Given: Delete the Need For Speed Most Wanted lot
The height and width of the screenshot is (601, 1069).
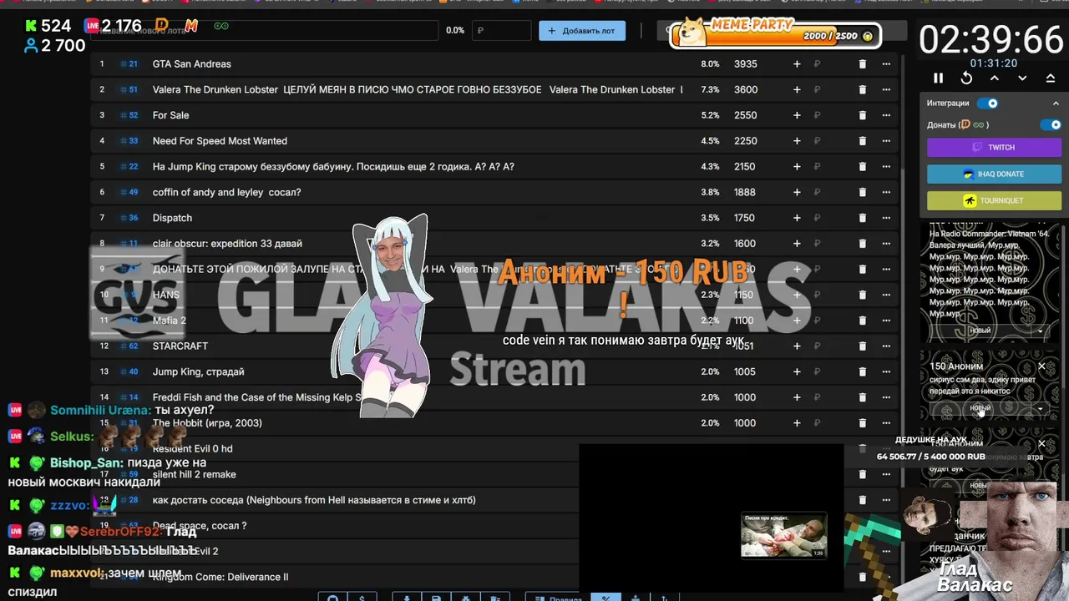Looking at the screenshot, I should point(863,141).
